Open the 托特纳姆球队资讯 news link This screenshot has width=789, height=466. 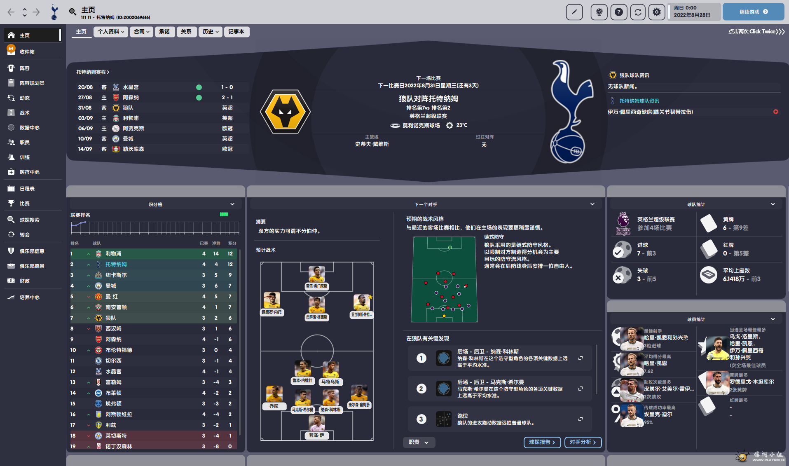point(639,101)
